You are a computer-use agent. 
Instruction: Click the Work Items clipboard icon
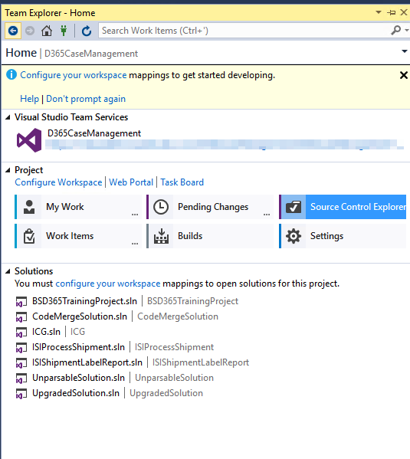click(29, 236)
